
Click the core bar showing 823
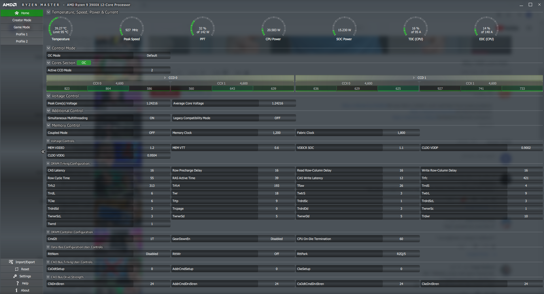click(67, 89)
